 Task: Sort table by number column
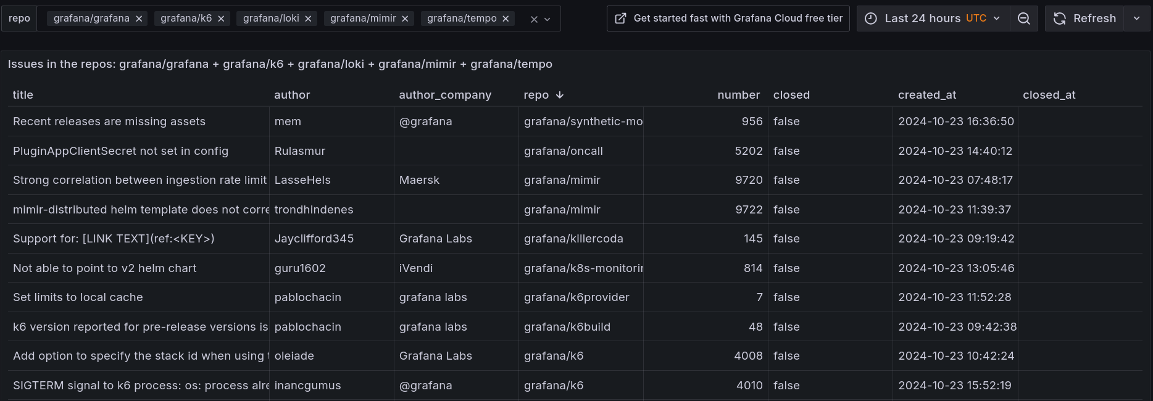pyautogui.click(x=738, y=95)
